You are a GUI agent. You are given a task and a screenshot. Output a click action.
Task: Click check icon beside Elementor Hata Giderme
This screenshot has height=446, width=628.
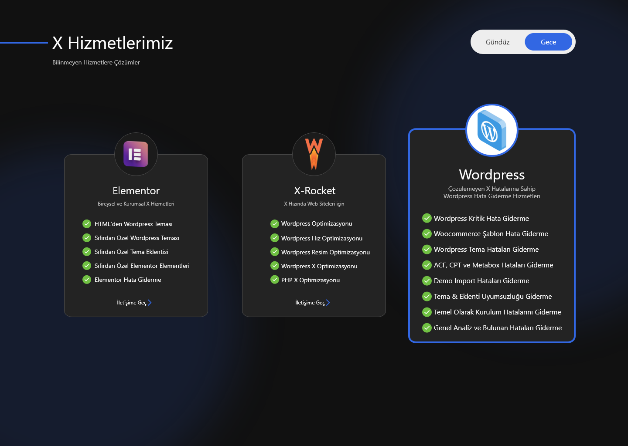pyautogui.click(x=87, y=280)
